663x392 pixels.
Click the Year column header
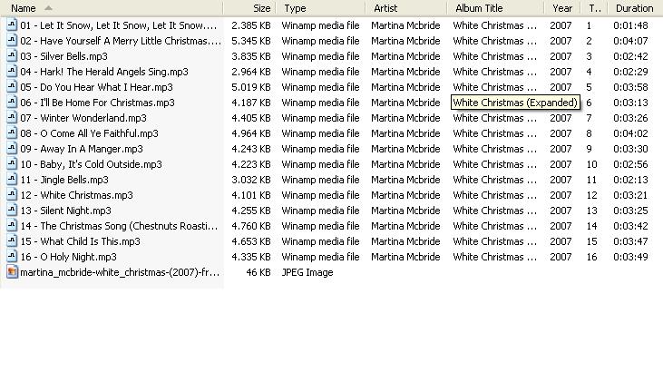click(563, 8)
